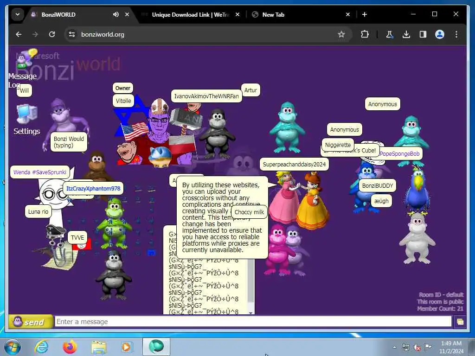Focus the Enter a message field

[253, 322]
